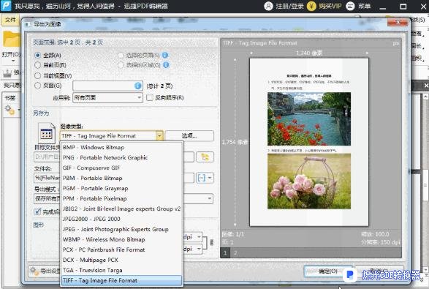Select the 当前页(R) radio option
429x289 pixels.
[38, 65]
